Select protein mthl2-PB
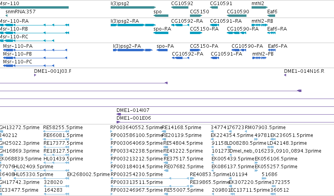This screenshot has height=196, width=334. (263, 54)
